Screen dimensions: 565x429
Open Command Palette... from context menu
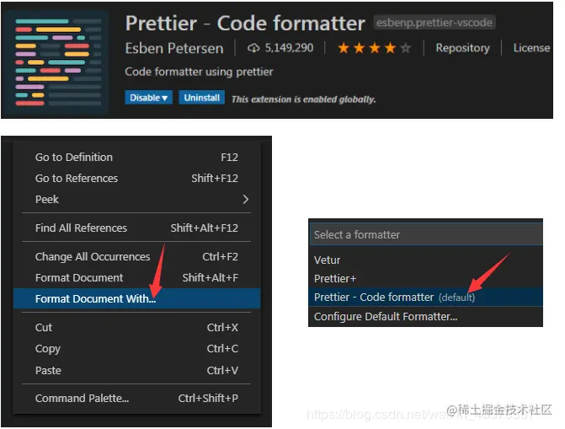pyautogui.click(x=136, y=399)
